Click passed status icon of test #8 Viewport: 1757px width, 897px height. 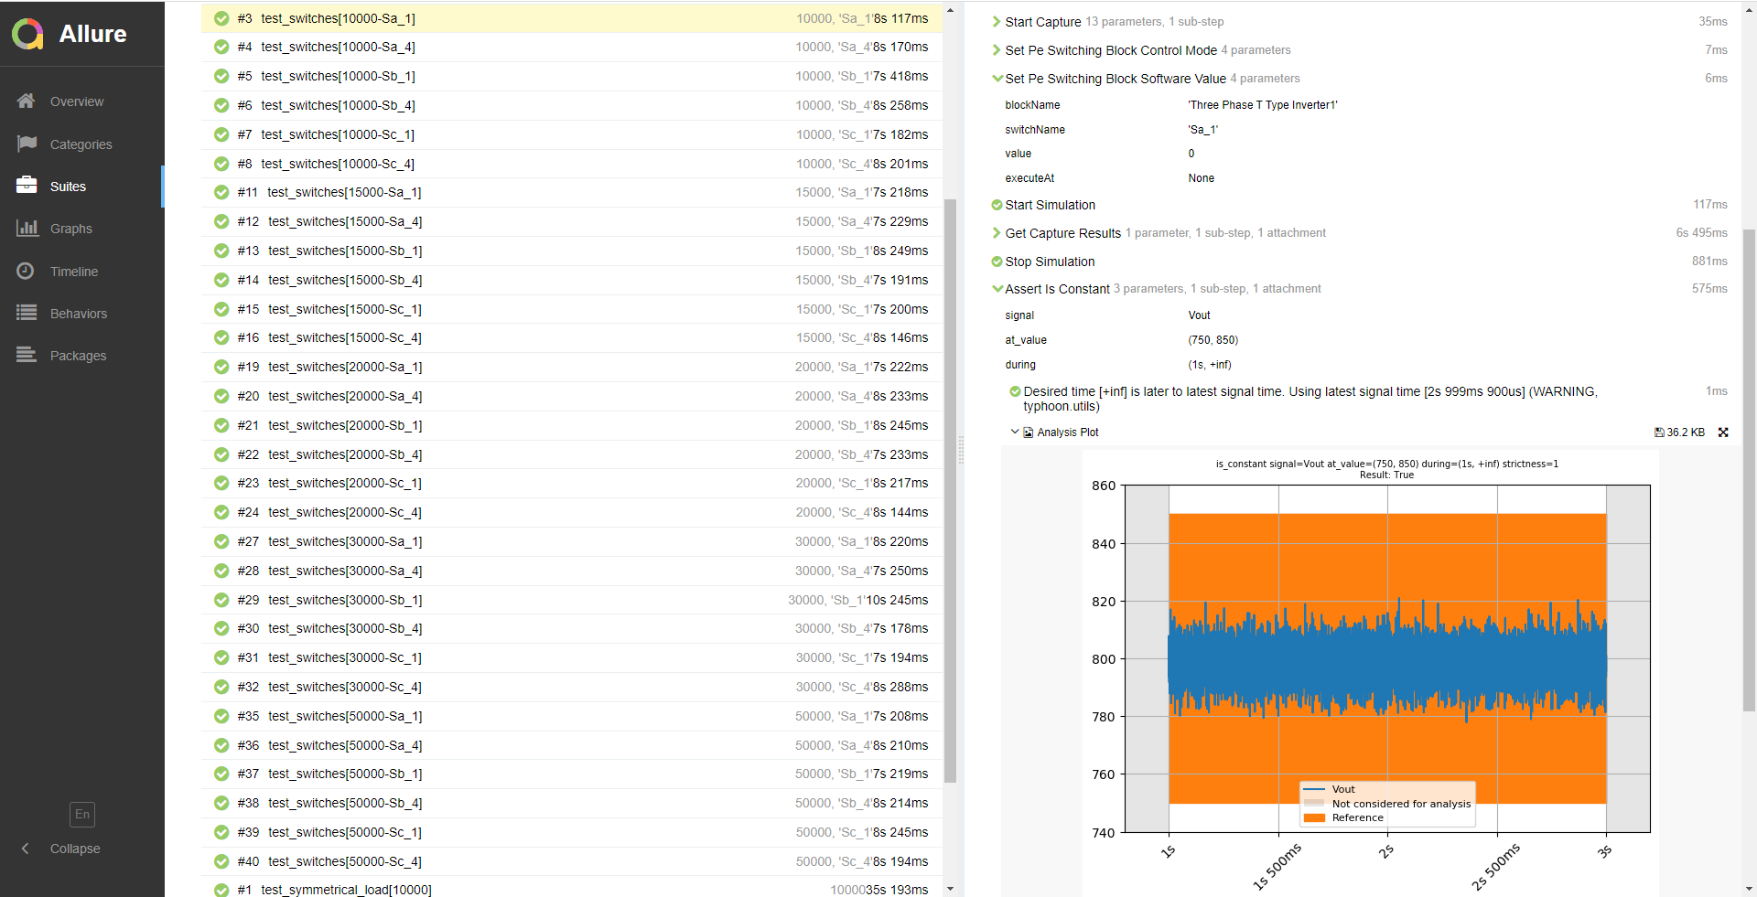221,164
